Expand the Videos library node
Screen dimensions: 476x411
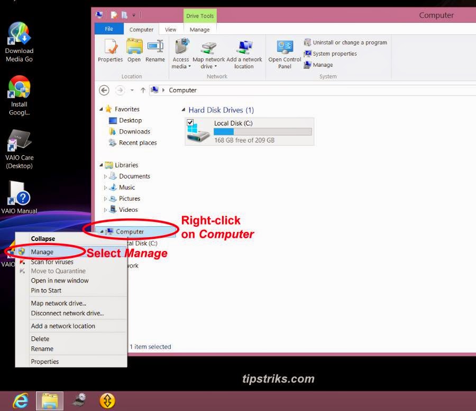[x=105, y=210]
